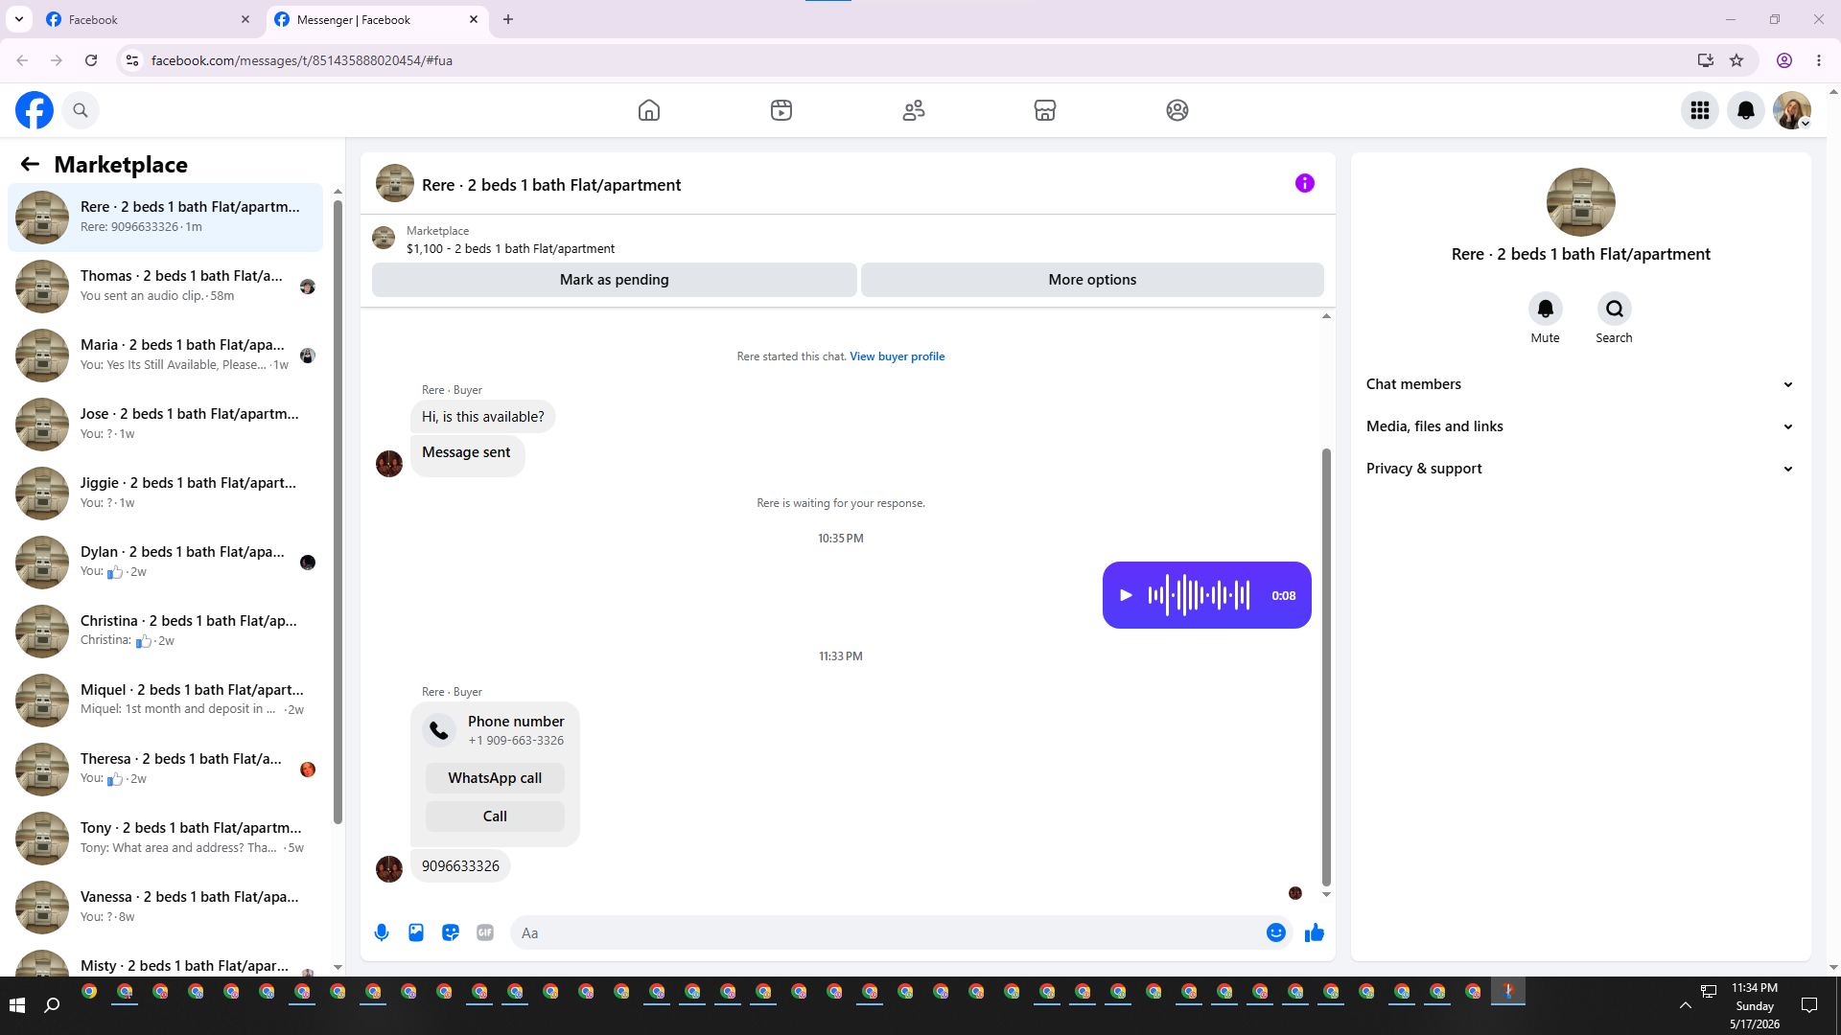Click the More options button
Image resolution: width=1841 pixels, height=1035 pixels.
click(x=1092, y=280)
